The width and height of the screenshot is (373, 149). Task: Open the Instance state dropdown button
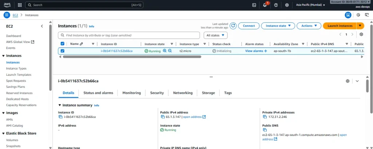(x=278, y=26)
